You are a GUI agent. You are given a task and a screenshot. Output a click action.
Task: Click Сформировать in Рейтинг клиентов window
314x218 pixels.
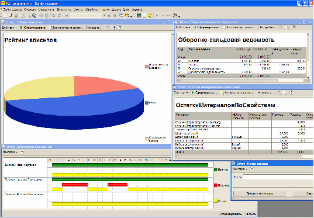[x=33, y=27]
